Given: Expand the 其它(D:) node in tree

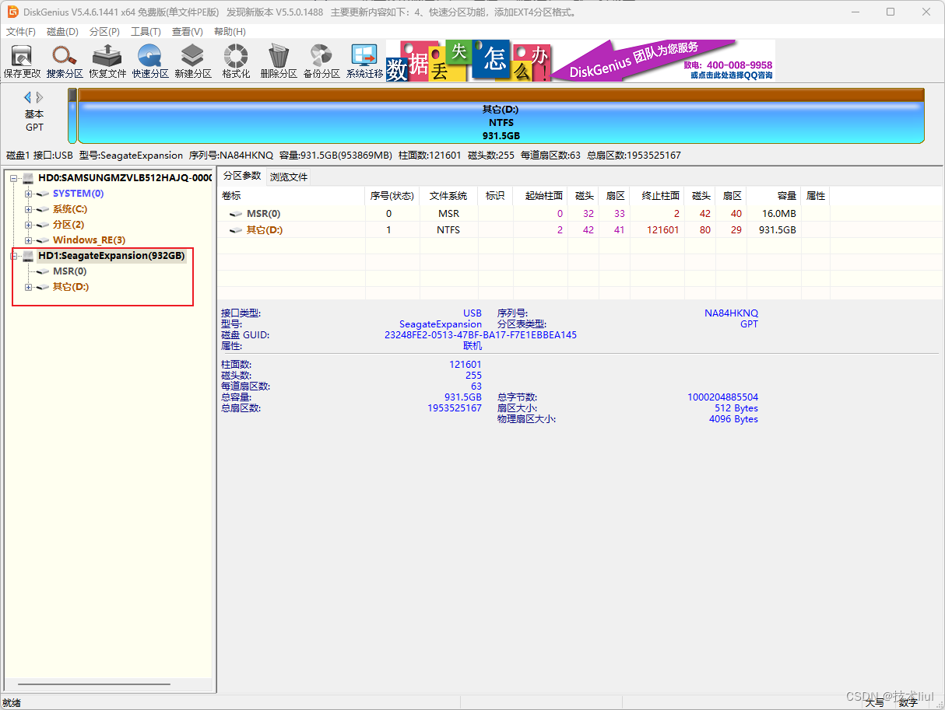Looking at the screenshot, I should [x=28, y=287].
